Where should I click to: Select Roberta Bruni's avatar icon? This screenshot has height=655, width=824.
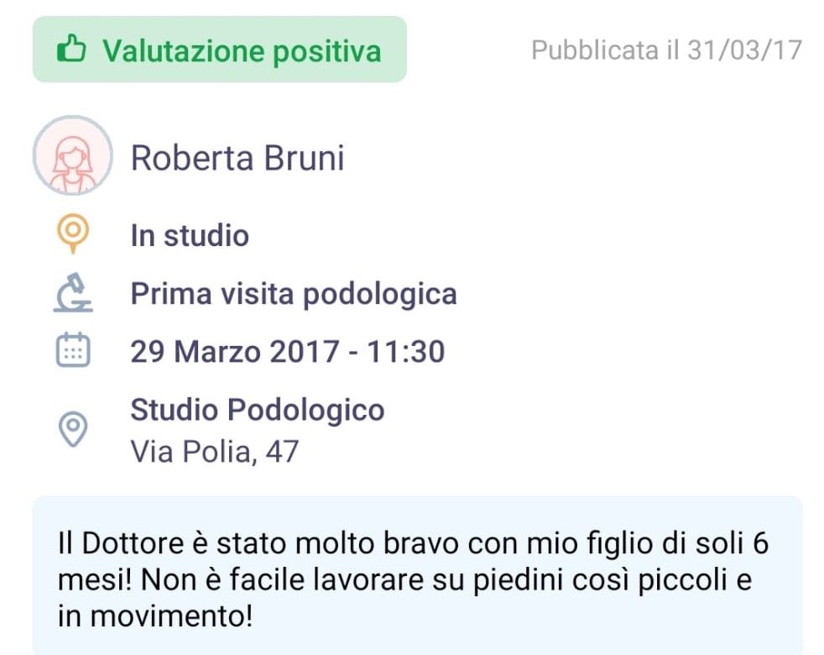73,157
